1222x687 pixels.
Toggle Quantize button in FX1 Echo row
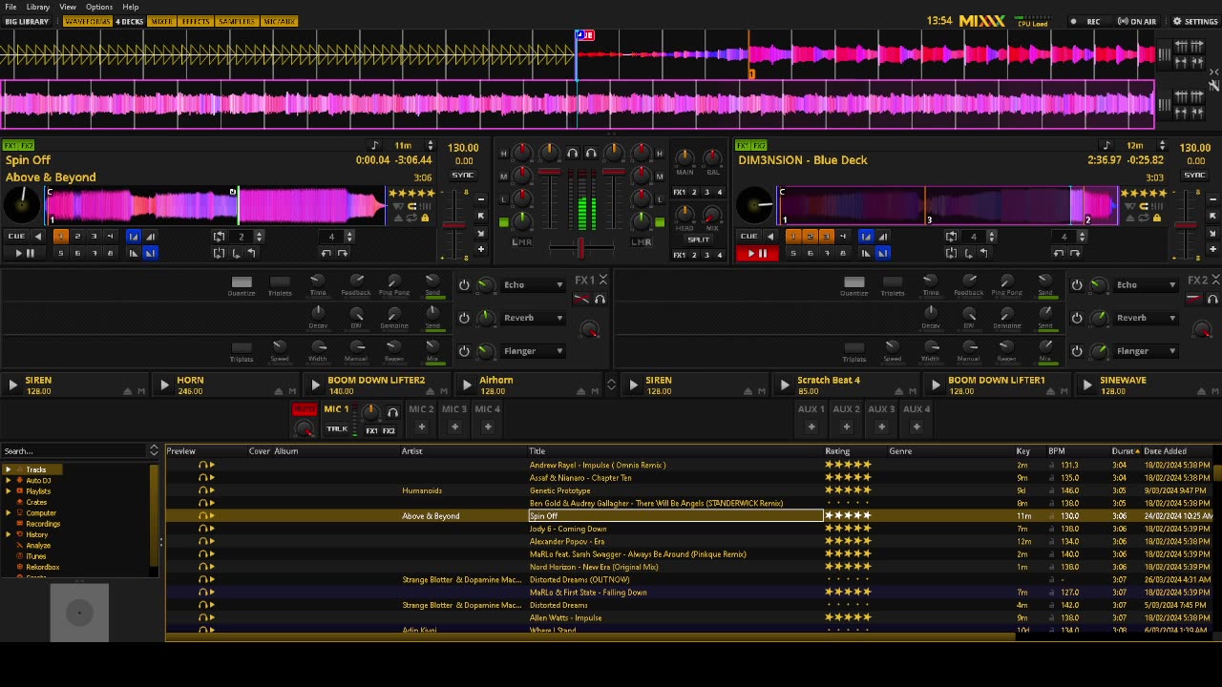tap(242, 282)
